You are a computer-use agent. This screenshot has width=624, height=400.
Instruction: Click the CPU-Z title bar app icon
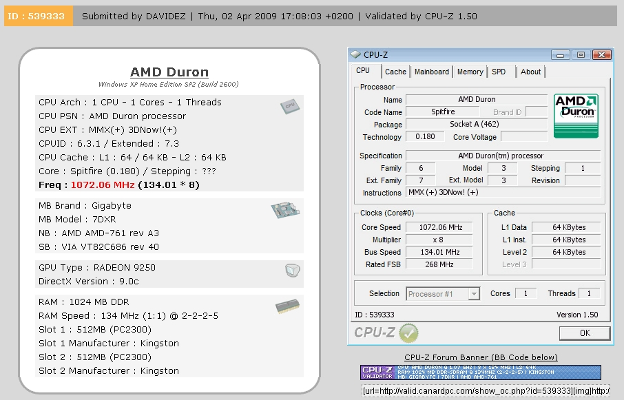[355, 54]
